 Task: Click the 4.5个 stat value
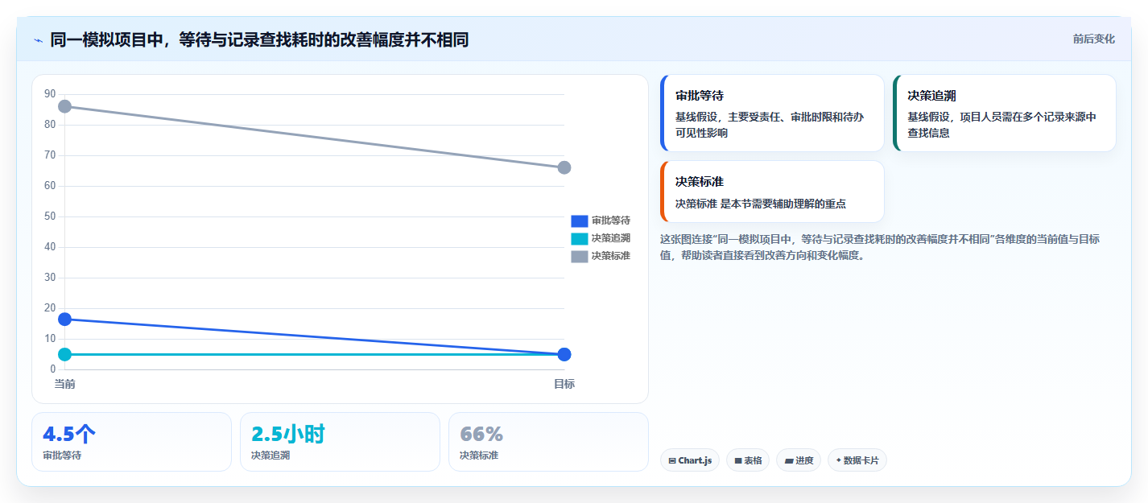click(69, 434)
